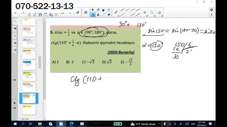Viewport: 227px width, 127px height.
Task: Open thumbnail with blue header, second from top
Action: click(x=29, y=43)
